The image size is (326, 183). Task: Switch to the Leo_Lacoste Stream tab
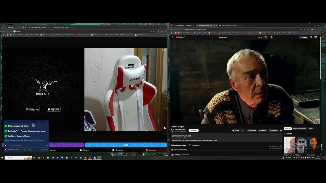[38, 27]
